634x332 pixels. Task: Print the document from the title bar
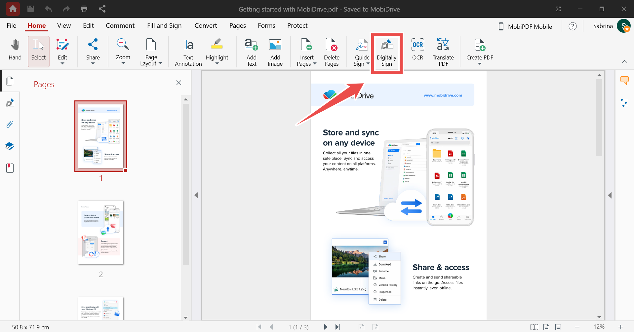tap(84, 9)
